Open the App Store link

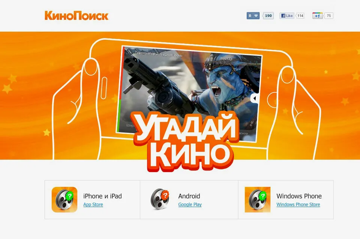coord(93,205)
